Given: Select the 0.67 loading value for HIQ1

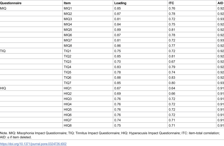Looking at the screenshot, I should [x=117, y=88].
